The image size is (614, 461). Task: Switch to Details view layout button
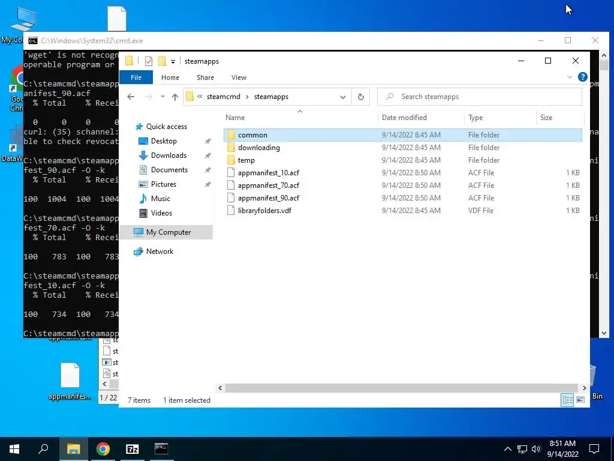(x=567, y=399)
